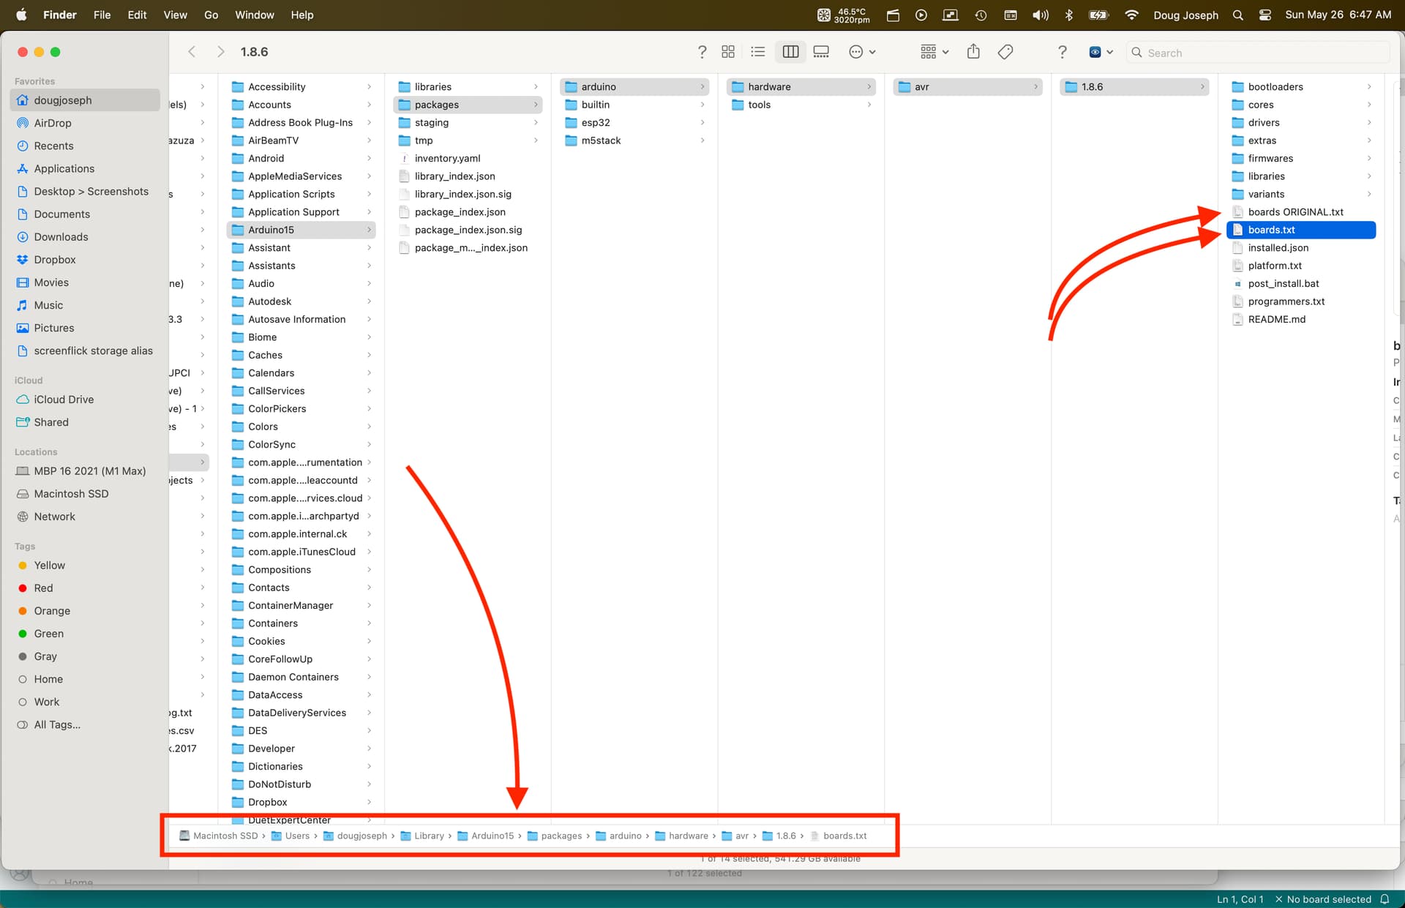Image resolution: width=1405 pixels, height=908 pixels.
Task: Open the Action ellipsis menu in toolbar
Action: click(862, 52)
